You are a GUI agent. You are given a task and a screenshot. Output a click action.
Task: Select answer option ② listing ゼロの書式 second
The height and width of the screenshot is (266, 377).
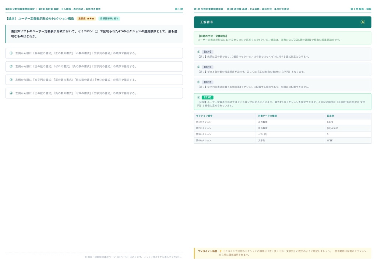coord(94,66)
